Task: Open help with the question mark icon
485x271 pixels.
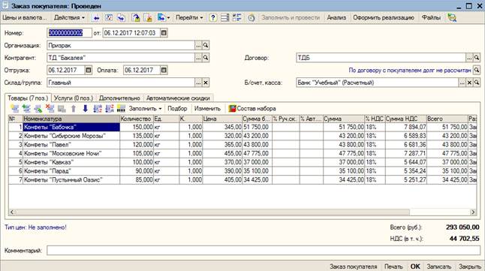Action: tap(212, 18)
